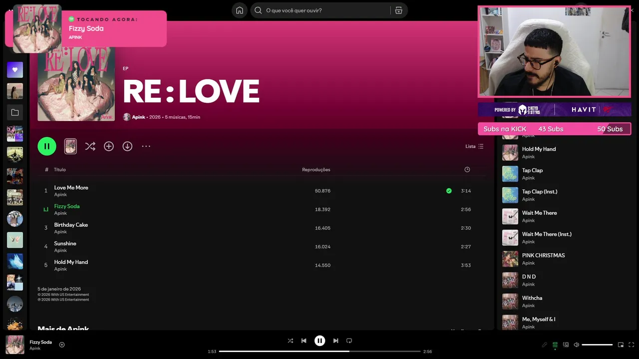Click the Subs na KICK overlay bar
Viewport: 639px width, 359px height.
[554, 129]
